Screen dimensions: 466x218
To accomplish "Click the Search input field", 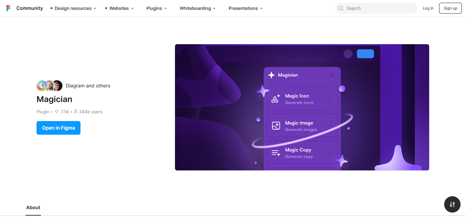I will [376, 8].
